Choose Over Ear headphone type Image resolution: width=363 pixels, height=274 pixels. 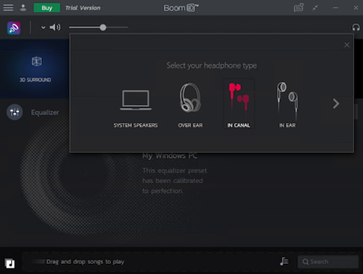pos(190,105)
